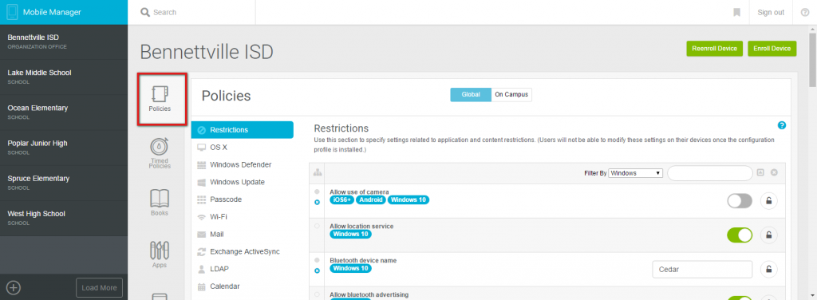Select Bennettville ISD organization office

click(x=64, y=41)
